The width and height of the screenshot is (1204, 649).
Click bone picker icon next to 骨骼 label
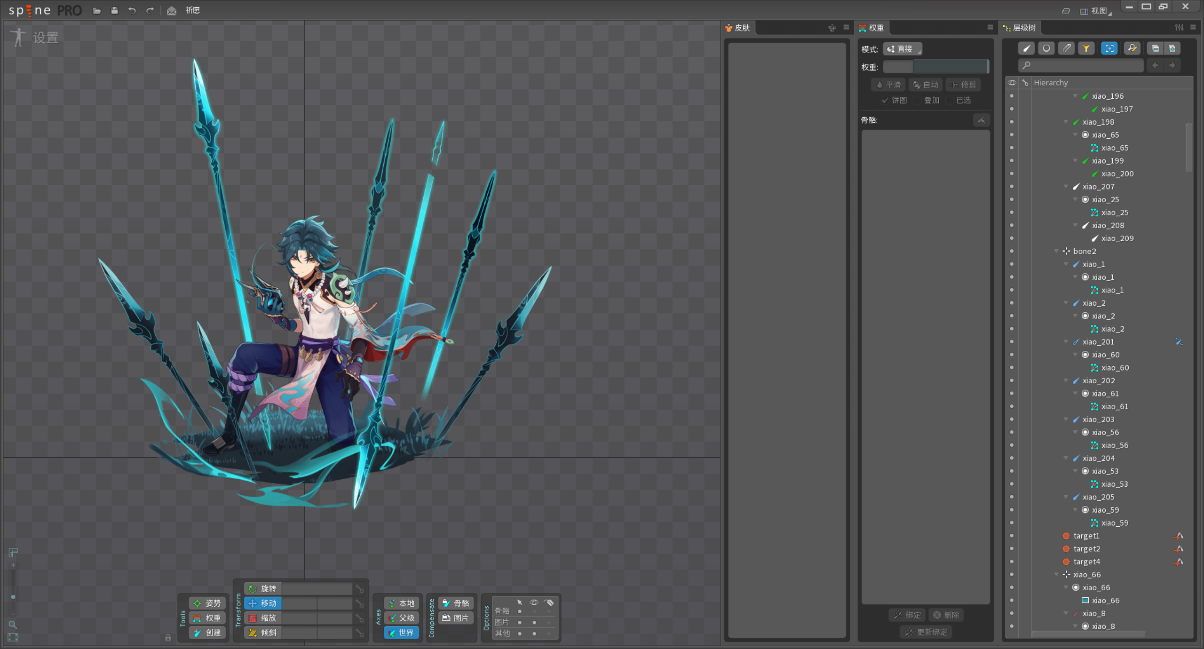[x=982, y=120]
